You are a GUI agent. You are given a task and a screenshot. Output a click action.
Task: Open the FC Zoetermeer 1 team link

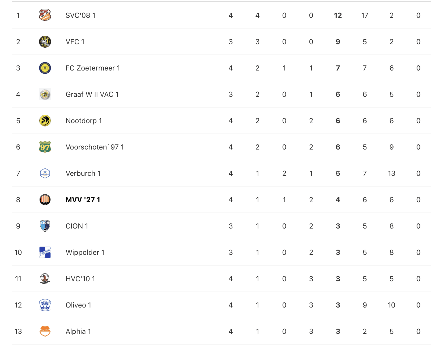[93, 68]
